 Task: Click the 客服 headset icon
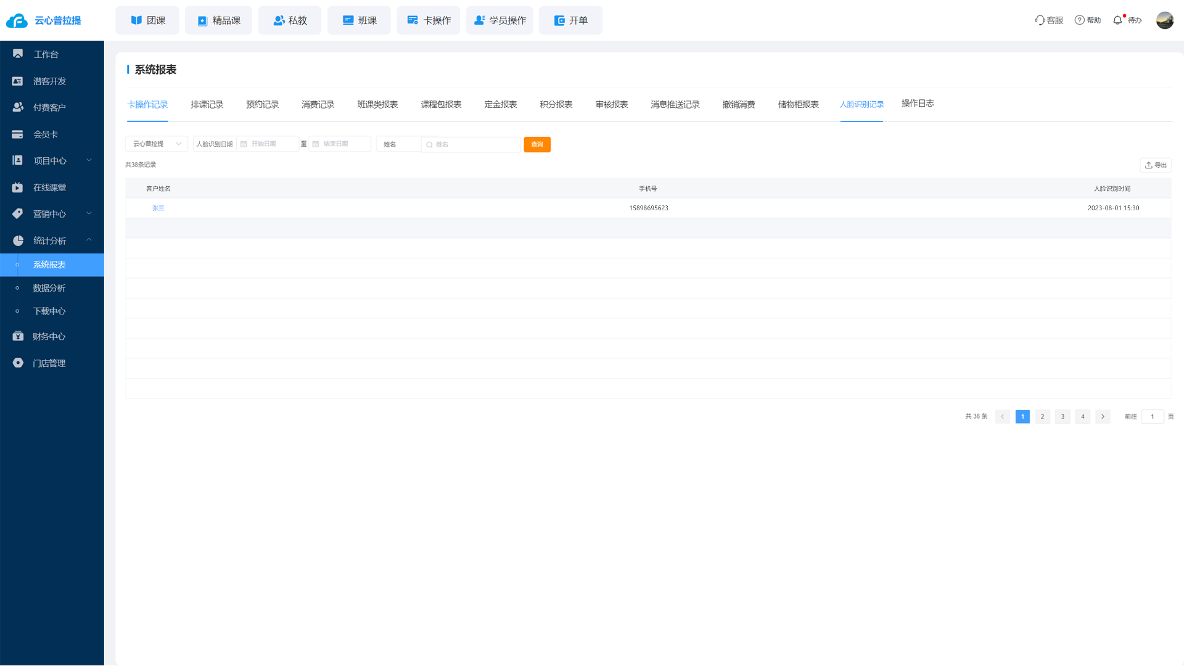click(1040, 20)
